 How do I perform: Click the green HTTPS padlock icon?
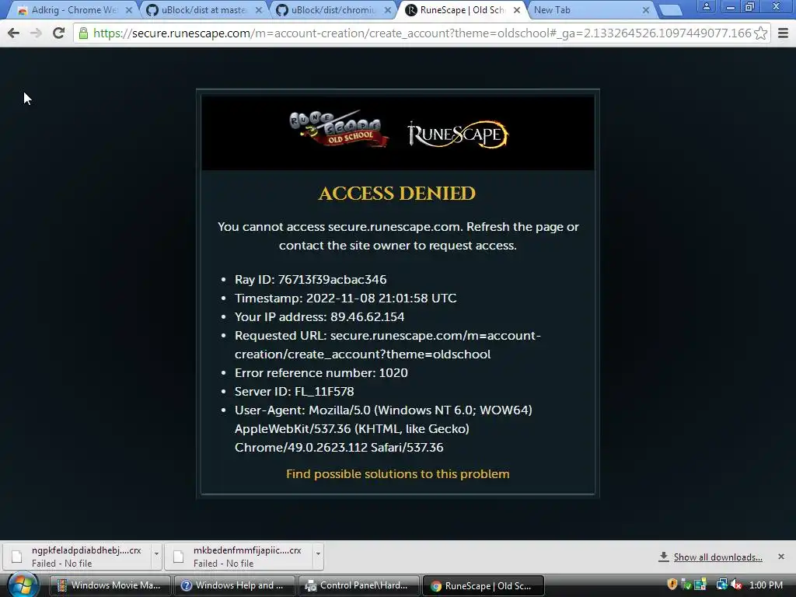pyautogui.click(x=83, y=33)
